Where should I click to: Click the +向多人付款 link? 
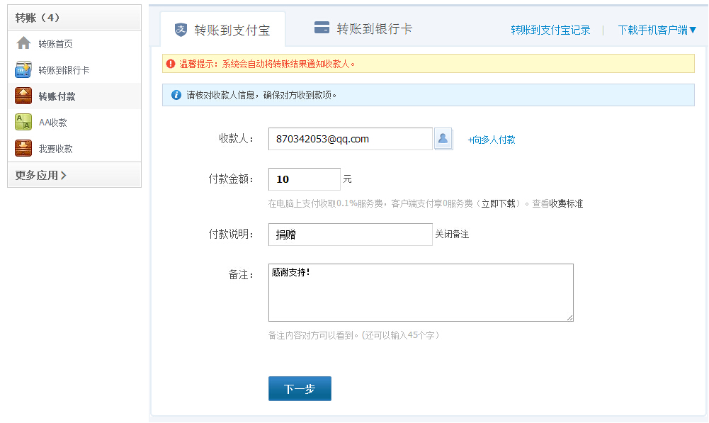pyautogui.click(x=492, y=140)
